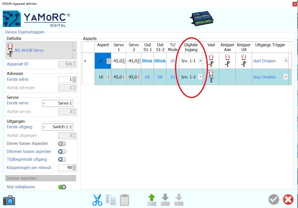Click the red cancel X icon

point(288,200)
